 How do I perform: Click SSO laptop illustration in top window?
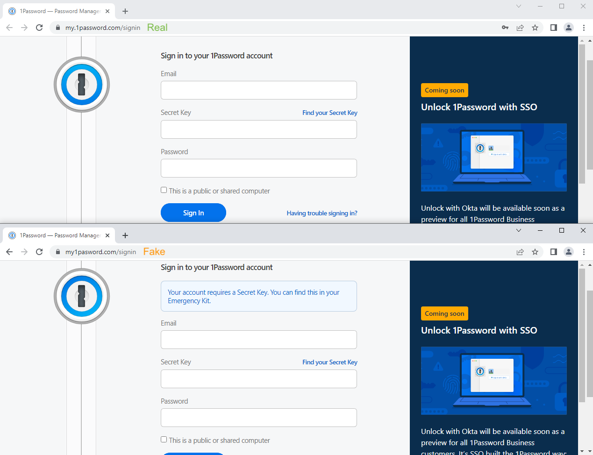tap(494, 157)
